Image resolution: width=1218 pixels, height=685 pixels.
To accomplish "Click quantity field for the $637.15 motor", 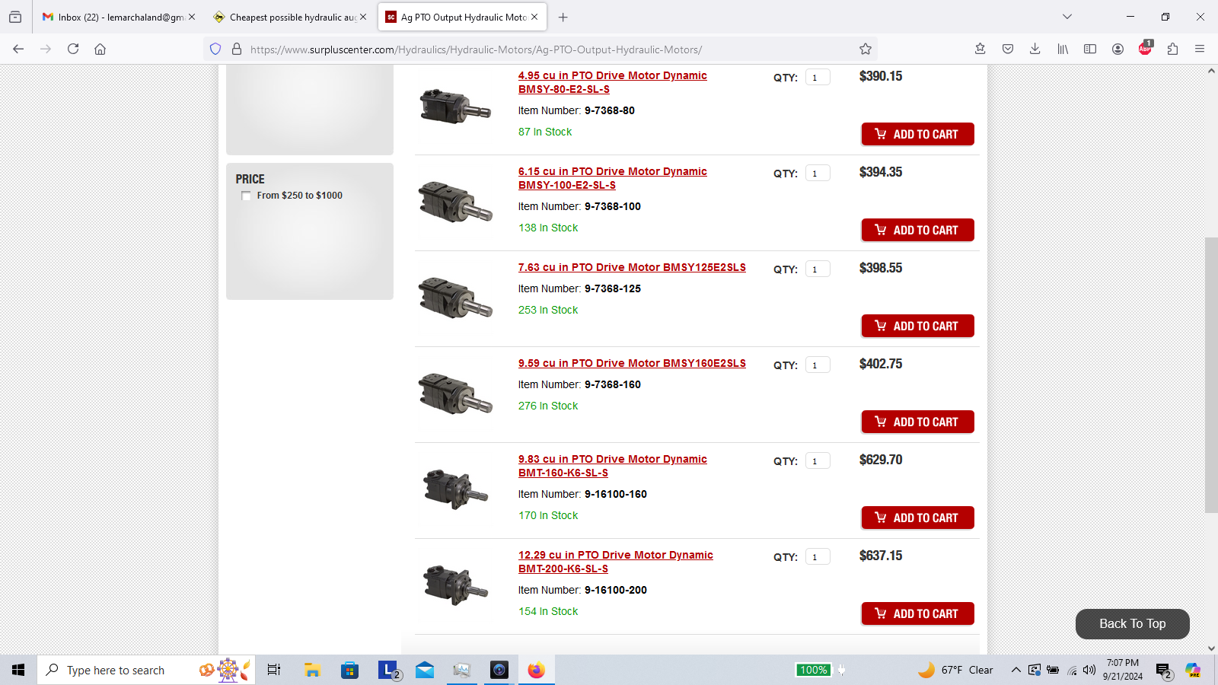I will click(818, 557).
